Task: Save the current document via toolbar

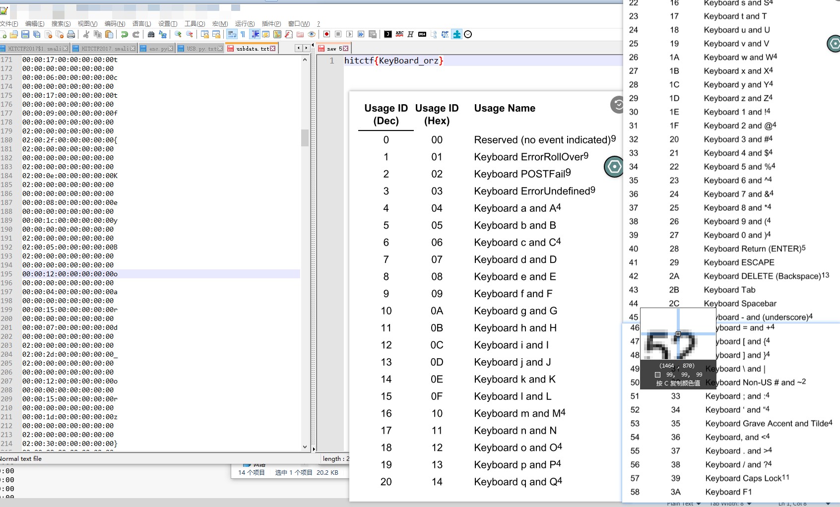Action: click(25, 34)
